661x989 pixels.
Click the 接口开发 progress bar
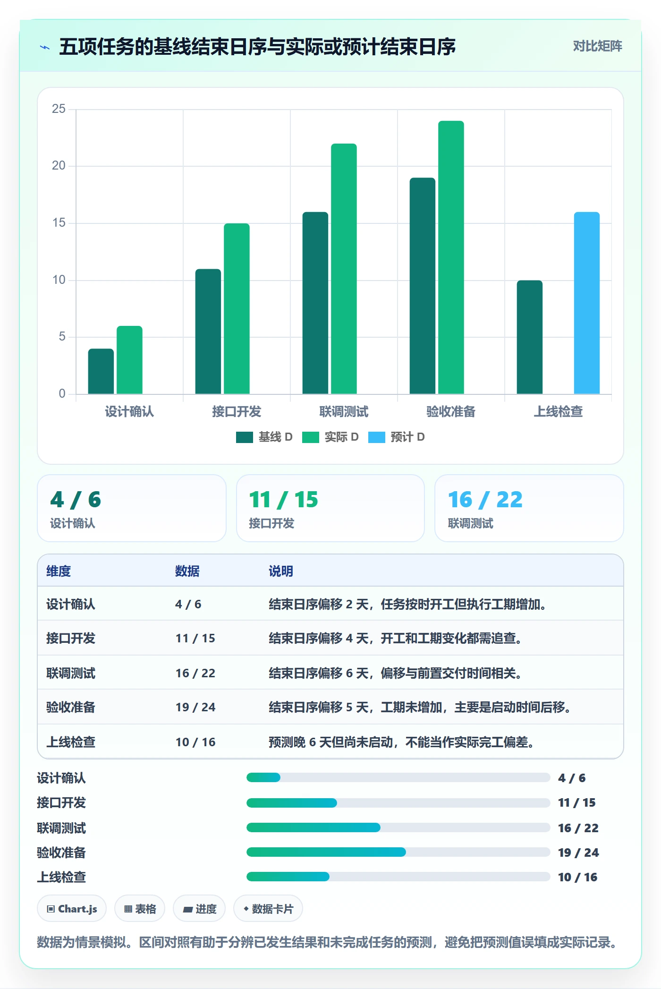398,802
